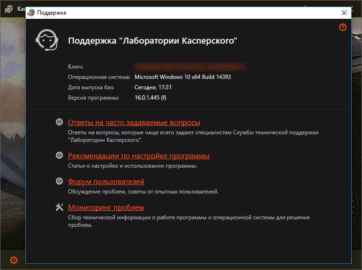Click the Версия программы: label

point(93,98)
